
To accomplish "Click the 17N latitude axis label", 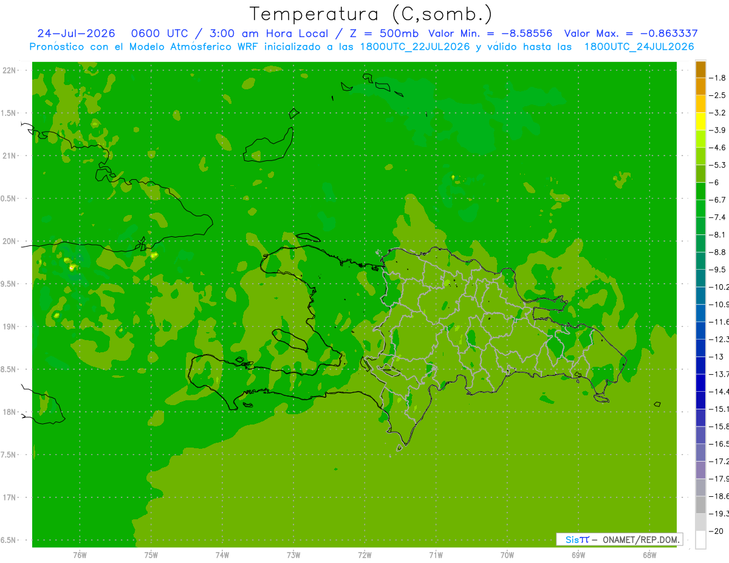I will pyautogui.click(x=10, y=497).
